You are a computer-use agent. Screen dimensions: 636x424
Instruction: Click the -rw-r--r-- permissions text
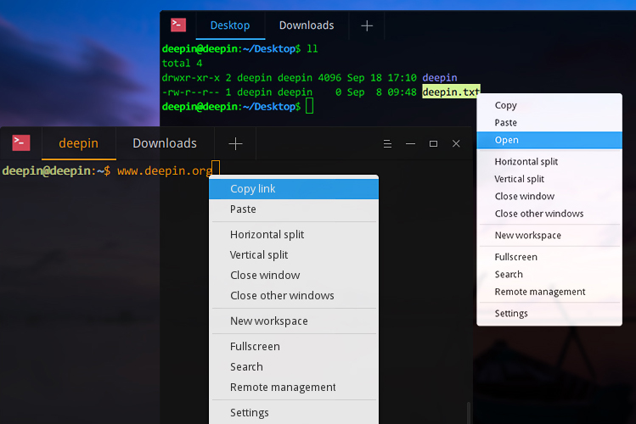(191, 92)
